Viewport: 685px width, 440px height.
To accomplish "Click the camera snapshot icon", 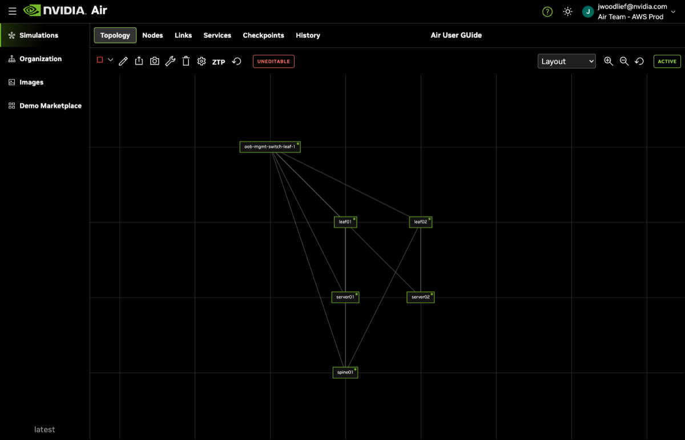I will coord(155,61).
